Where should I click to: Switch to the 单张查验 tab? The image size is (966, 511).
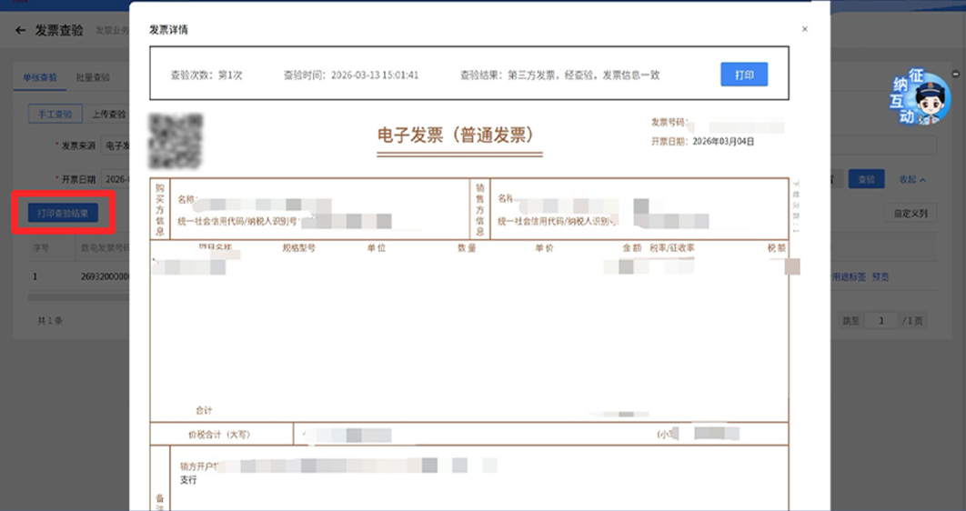coord(40,77)
